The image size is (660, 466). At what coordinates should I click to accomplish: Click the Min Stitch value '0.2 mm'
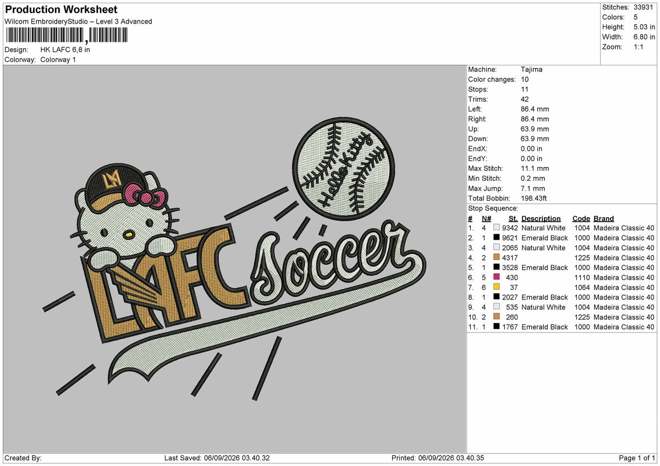[533, 179]
